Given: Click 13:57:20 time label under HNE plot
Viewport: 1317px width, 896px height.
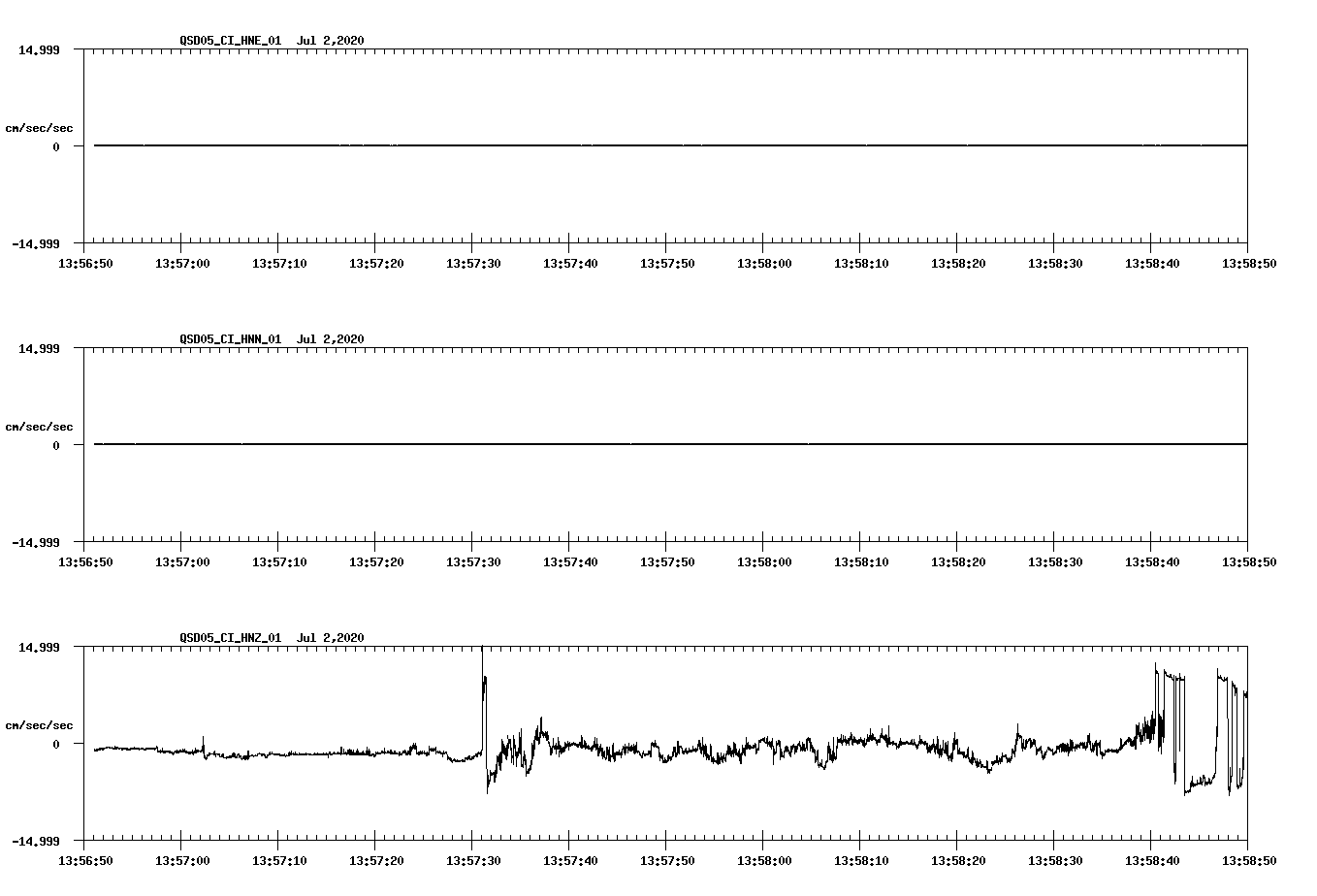Looking at the screenshot, I should [x=376, y=263].
